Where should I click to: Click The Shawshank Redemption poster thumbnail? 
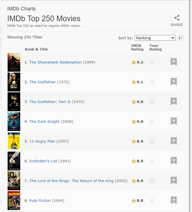(x=14, y=62)
